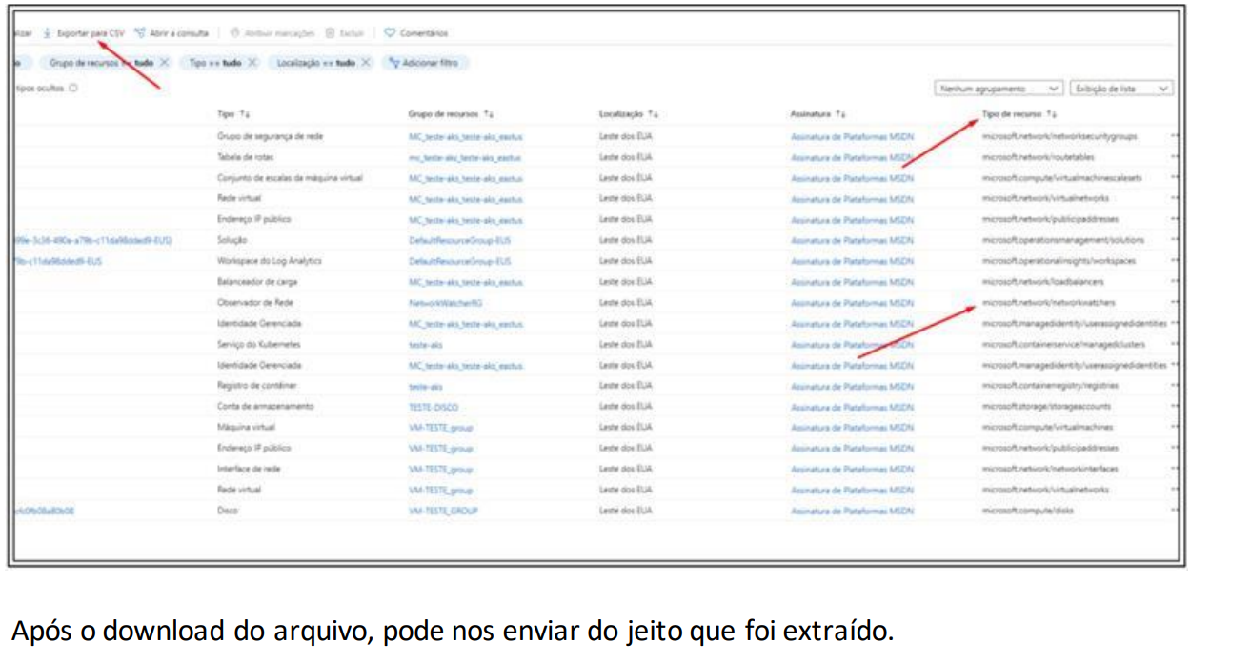Sort by Tipo column sort arrows

point(245,114)
